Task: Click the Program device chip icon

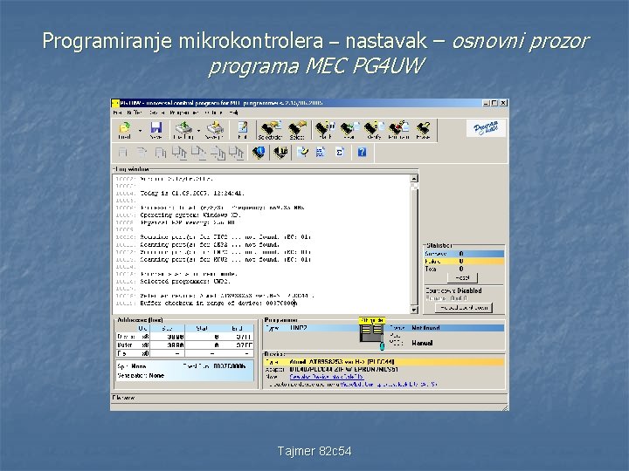Action: point(398,130)
